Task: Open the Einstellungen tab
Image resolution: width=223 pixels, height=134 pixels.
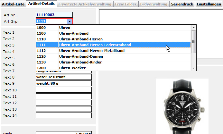Action: [x=209, y=4]
